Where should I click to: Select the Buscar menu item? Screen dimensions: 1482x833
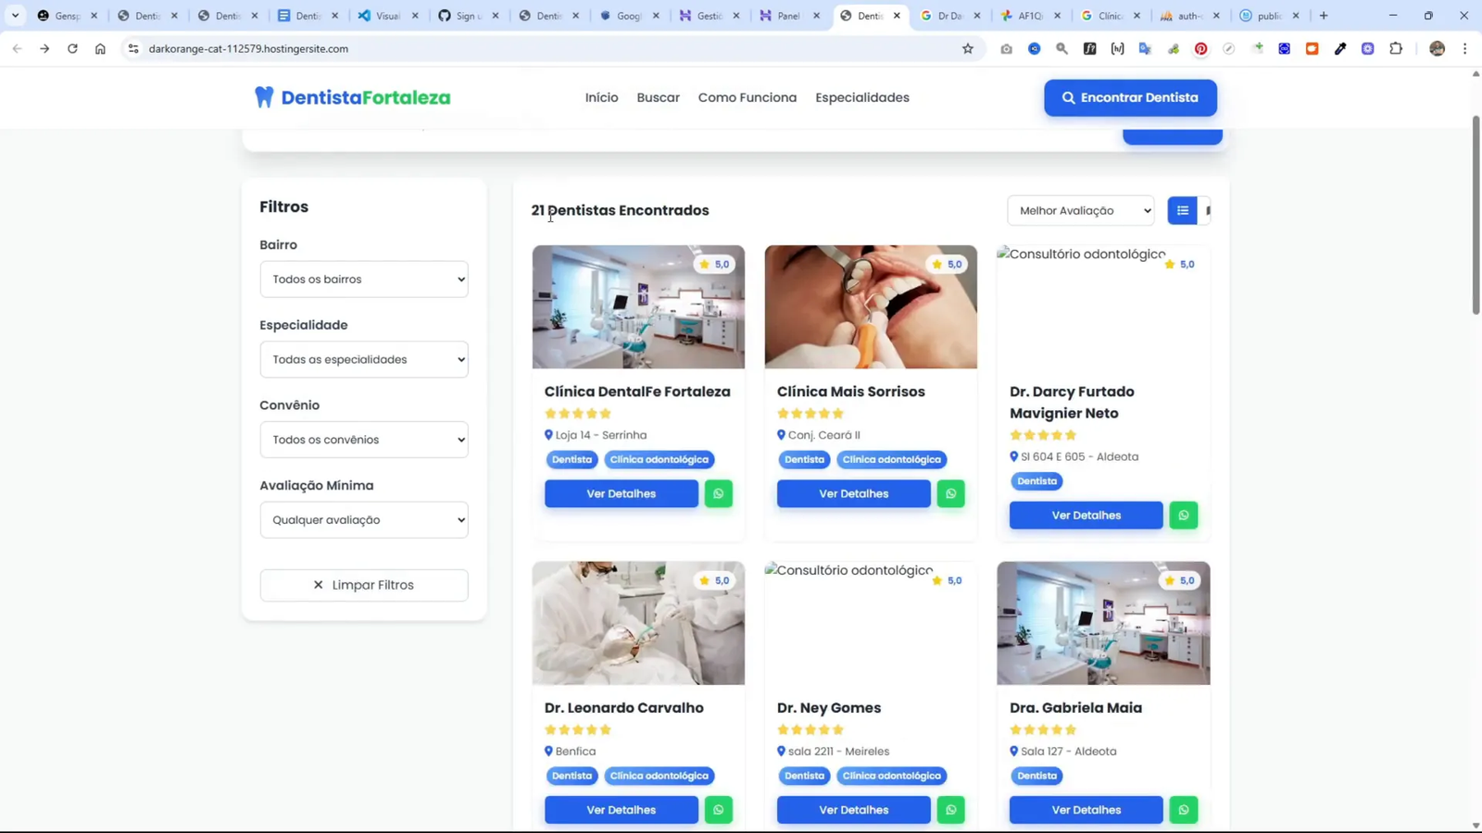[658, 97]
